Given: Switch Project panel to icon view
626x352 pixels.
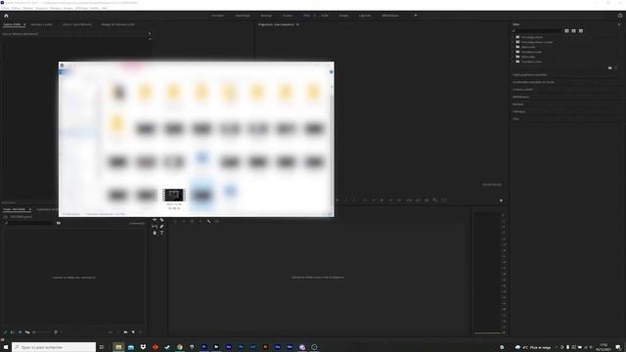Looking at the screenshot, I should click(20, 332).
